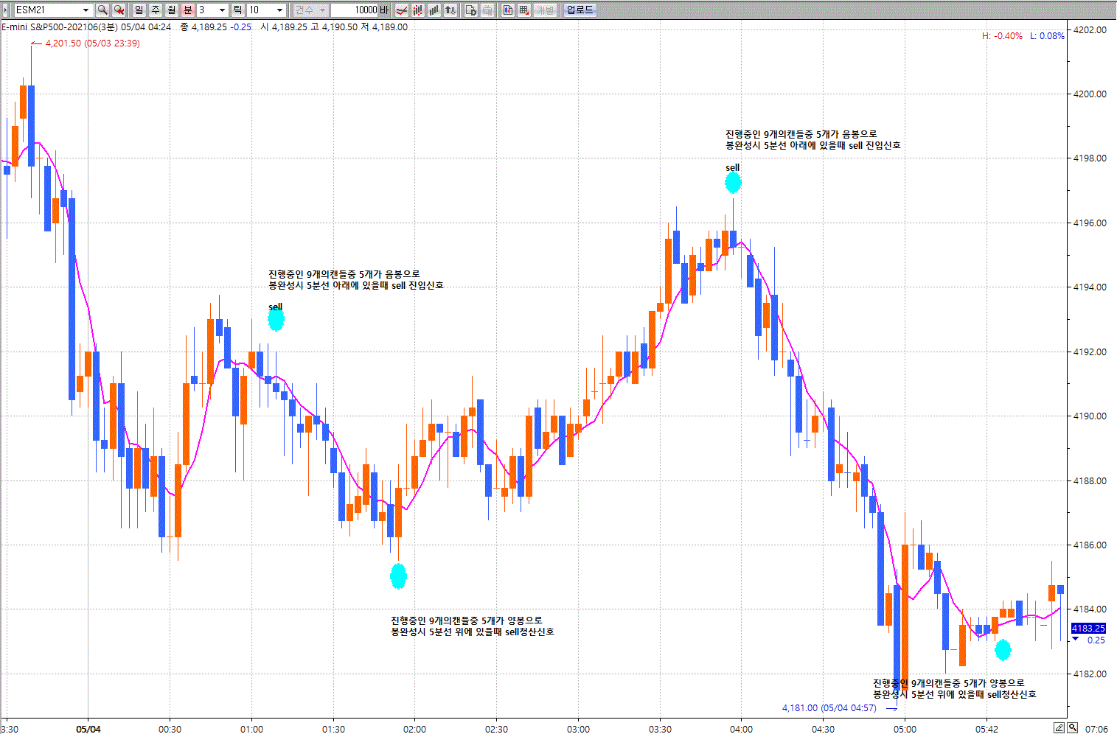Click the symbol search magnifier icon
This screenshot has width=1117, height=734.
tap(102, 10)
